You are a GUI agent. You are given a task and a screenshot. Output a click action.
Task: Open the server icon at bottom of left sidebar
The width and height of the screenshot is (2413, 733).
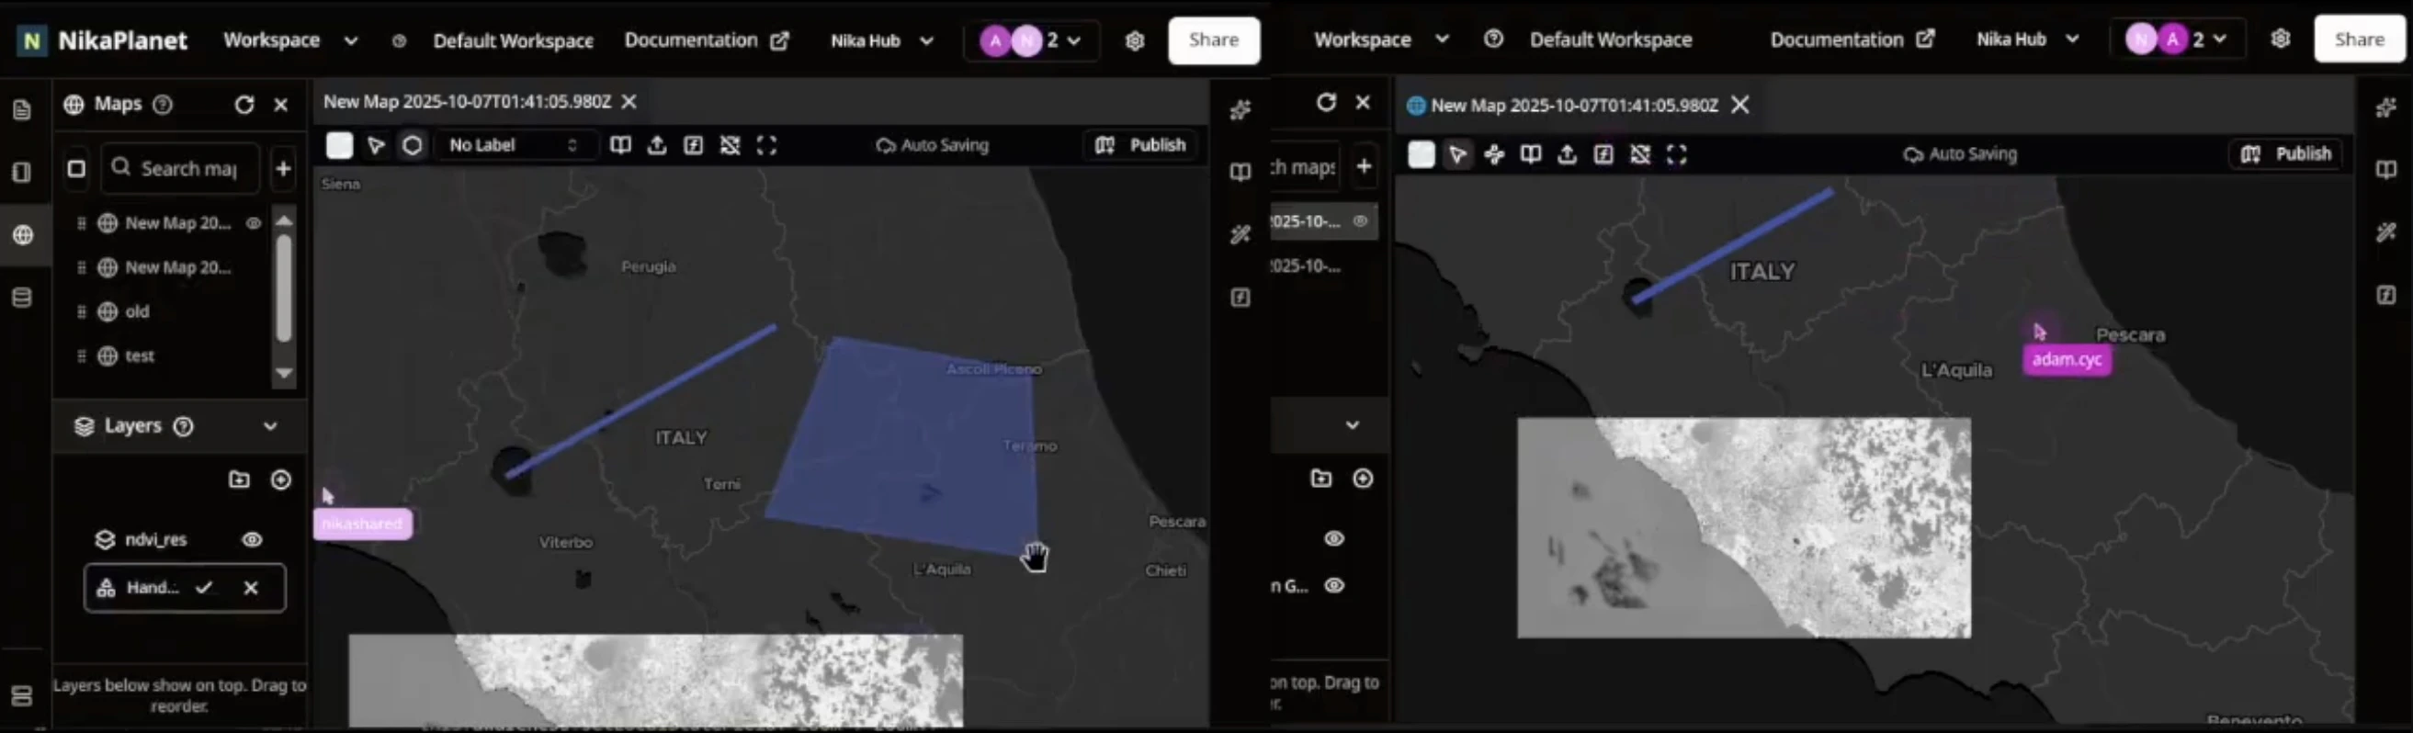(21, 695)
